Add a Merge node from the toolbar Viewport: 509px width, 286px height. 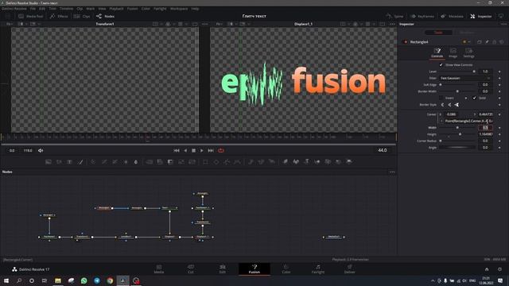pos(149,161)
